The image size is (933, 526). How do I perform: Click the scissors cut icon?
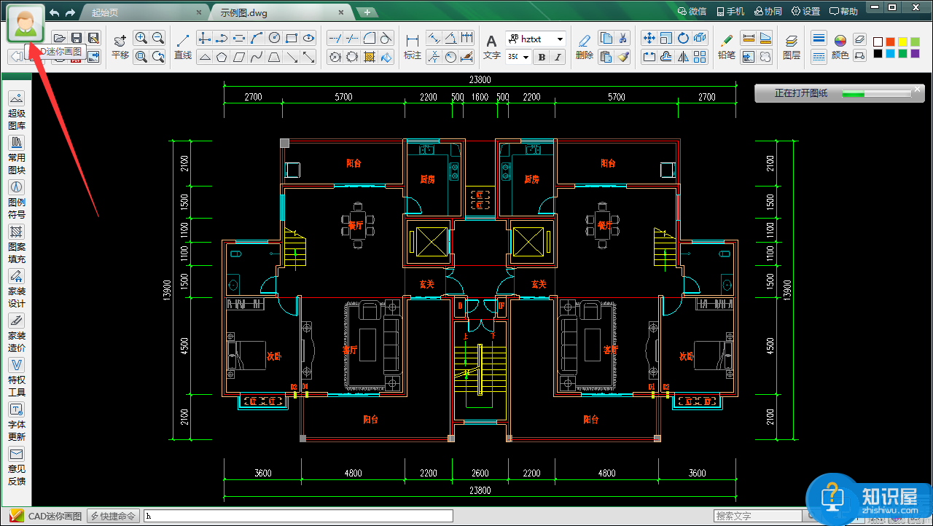point(622,38)
